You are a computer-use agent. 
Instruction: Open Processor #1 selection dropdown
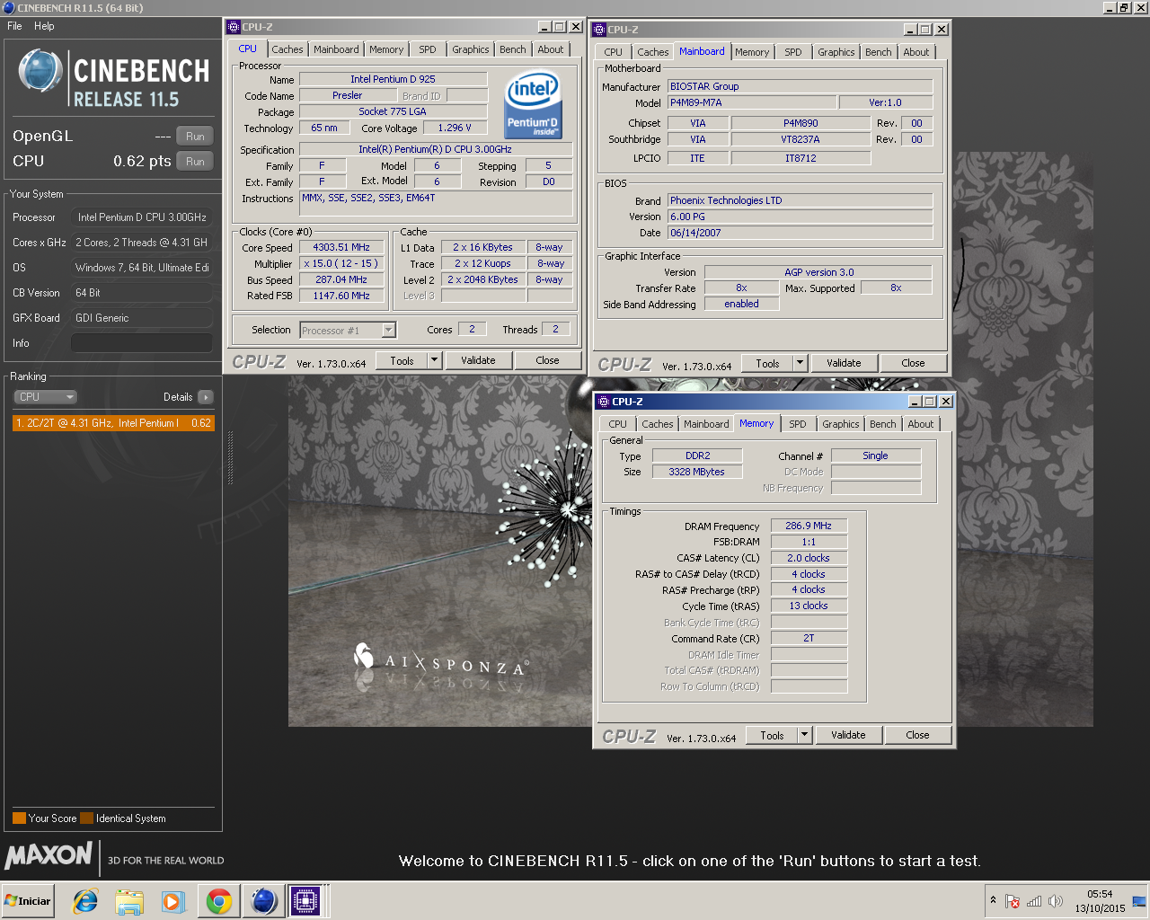click(348, 331)
